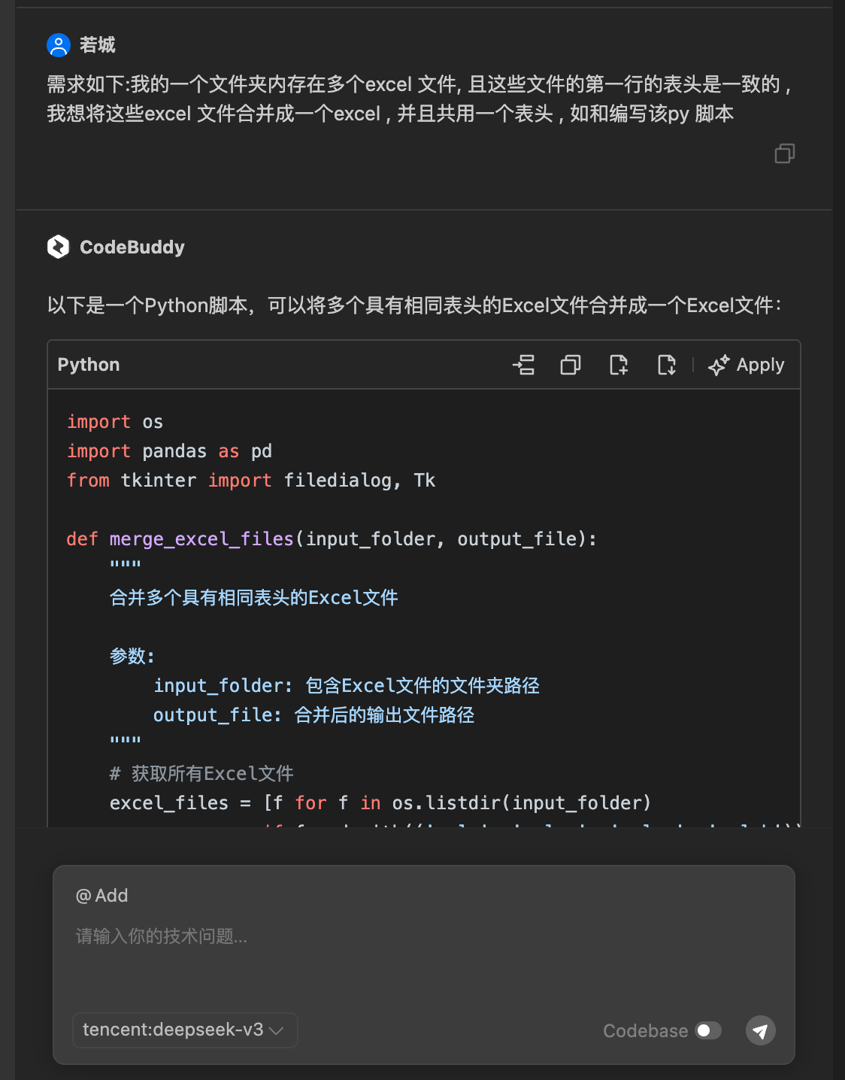The width and height of the screenshot is (845, 1080).
Task: Click the CodeBuddy name in chat header
Action: point(132,247)
